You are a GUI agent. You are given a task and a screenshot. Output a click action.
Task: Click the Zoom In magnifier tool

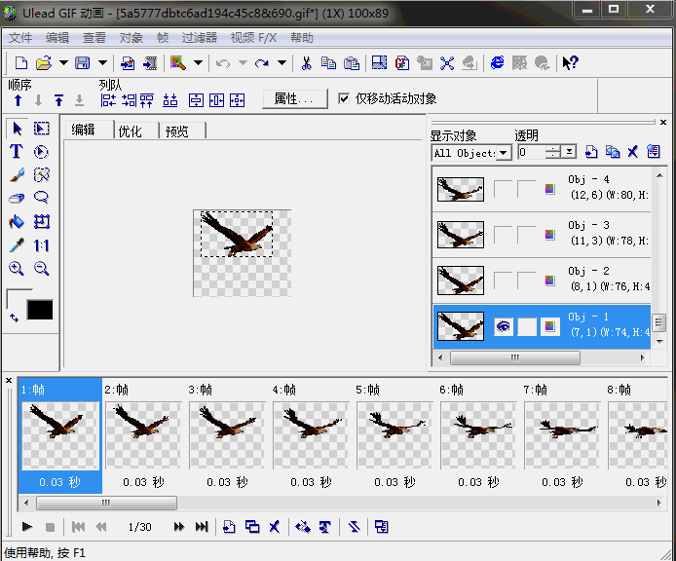[x=17, y=268]
